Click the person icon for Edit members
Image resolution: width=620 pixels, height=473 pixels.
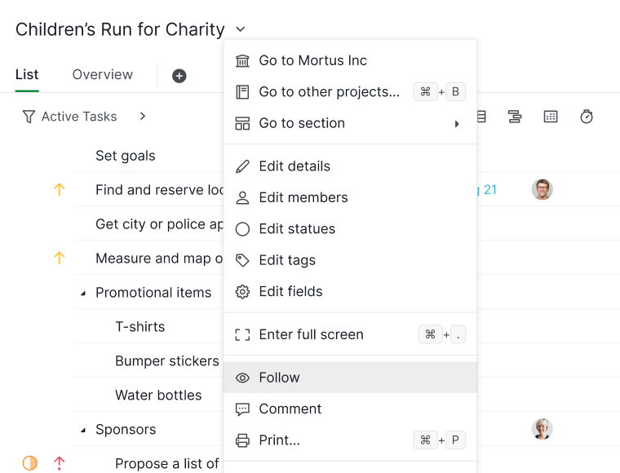(242, 197)
